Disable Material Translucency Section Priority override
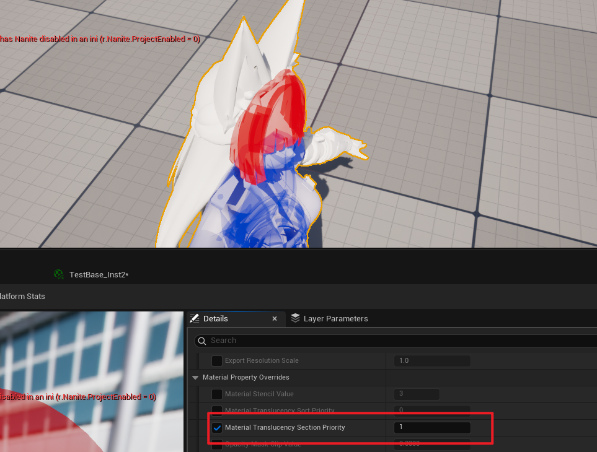Viewport: 597px width, 452px height. click(217, 427)
